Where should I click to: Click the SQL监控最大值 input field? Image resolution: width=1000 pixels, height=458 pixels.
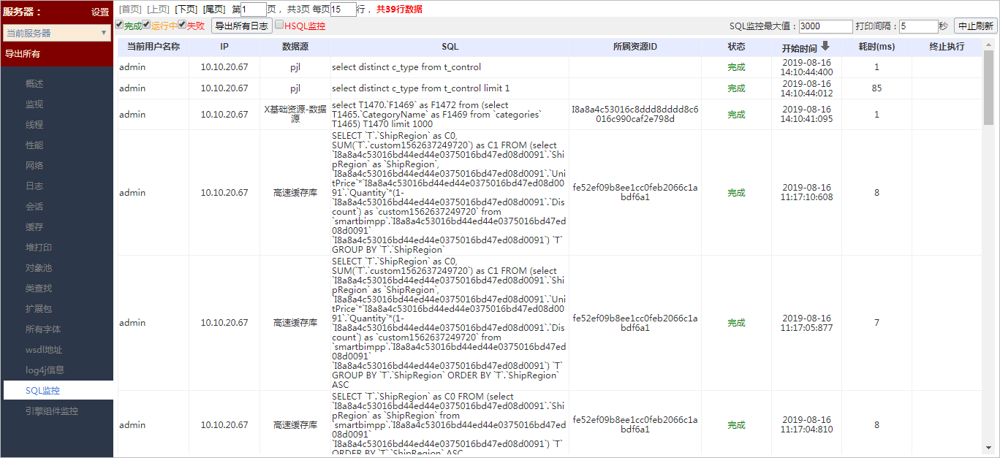point(825,26)
